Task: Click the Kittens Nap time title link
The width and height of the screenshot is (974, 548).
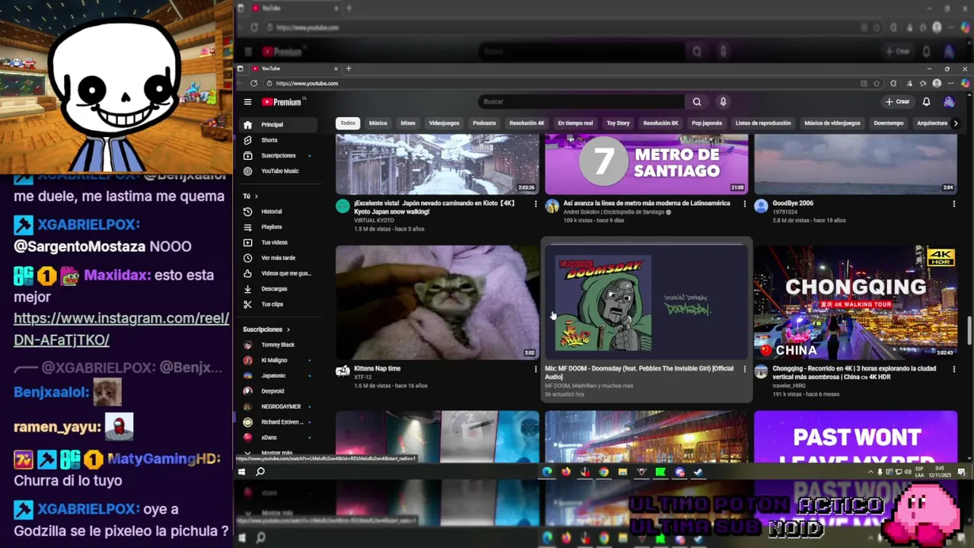Action: point(377,368)
